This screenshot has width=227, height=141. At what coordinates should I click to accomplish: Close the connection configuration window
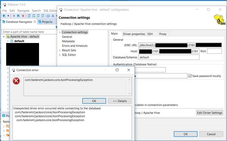tap(220, 9)
